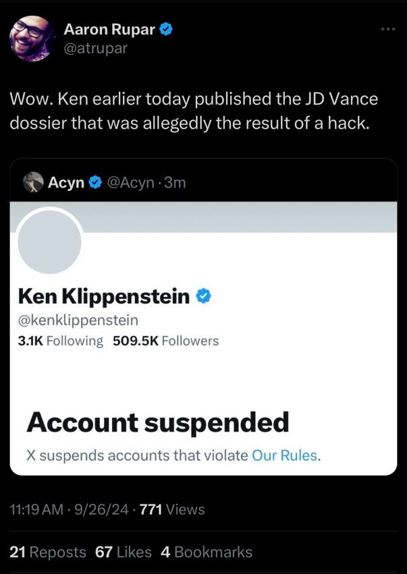Click the Ken Klippenstein profile name

pyautogui.click(x=103, y=296)
